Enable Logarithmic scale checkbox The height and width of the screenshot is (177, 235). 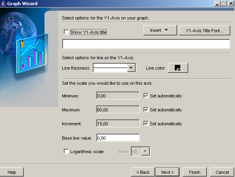tap(66, 151)
